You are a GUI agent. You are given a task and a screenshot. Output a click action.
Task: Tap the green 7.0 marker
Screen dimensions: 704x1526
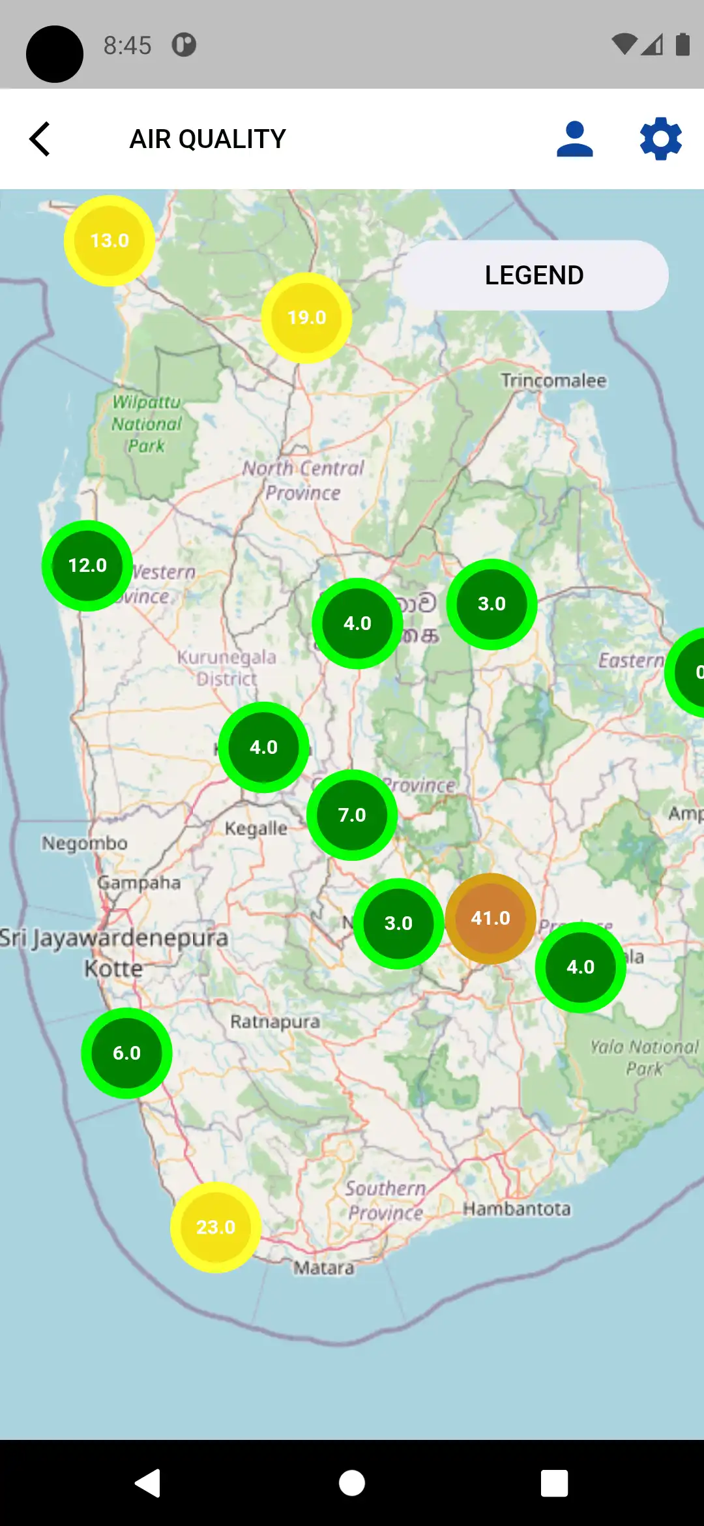tap(352, 815)
